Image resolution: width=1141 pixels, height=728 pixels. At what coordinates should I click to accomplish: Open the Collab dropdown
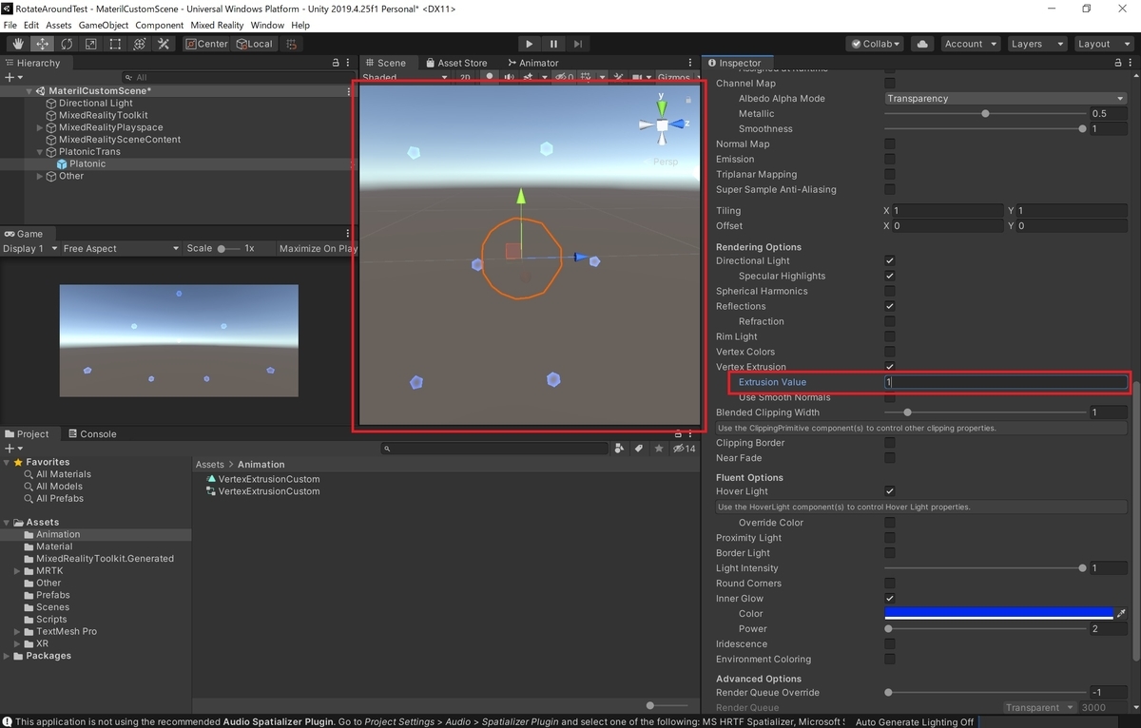point(876,44)
